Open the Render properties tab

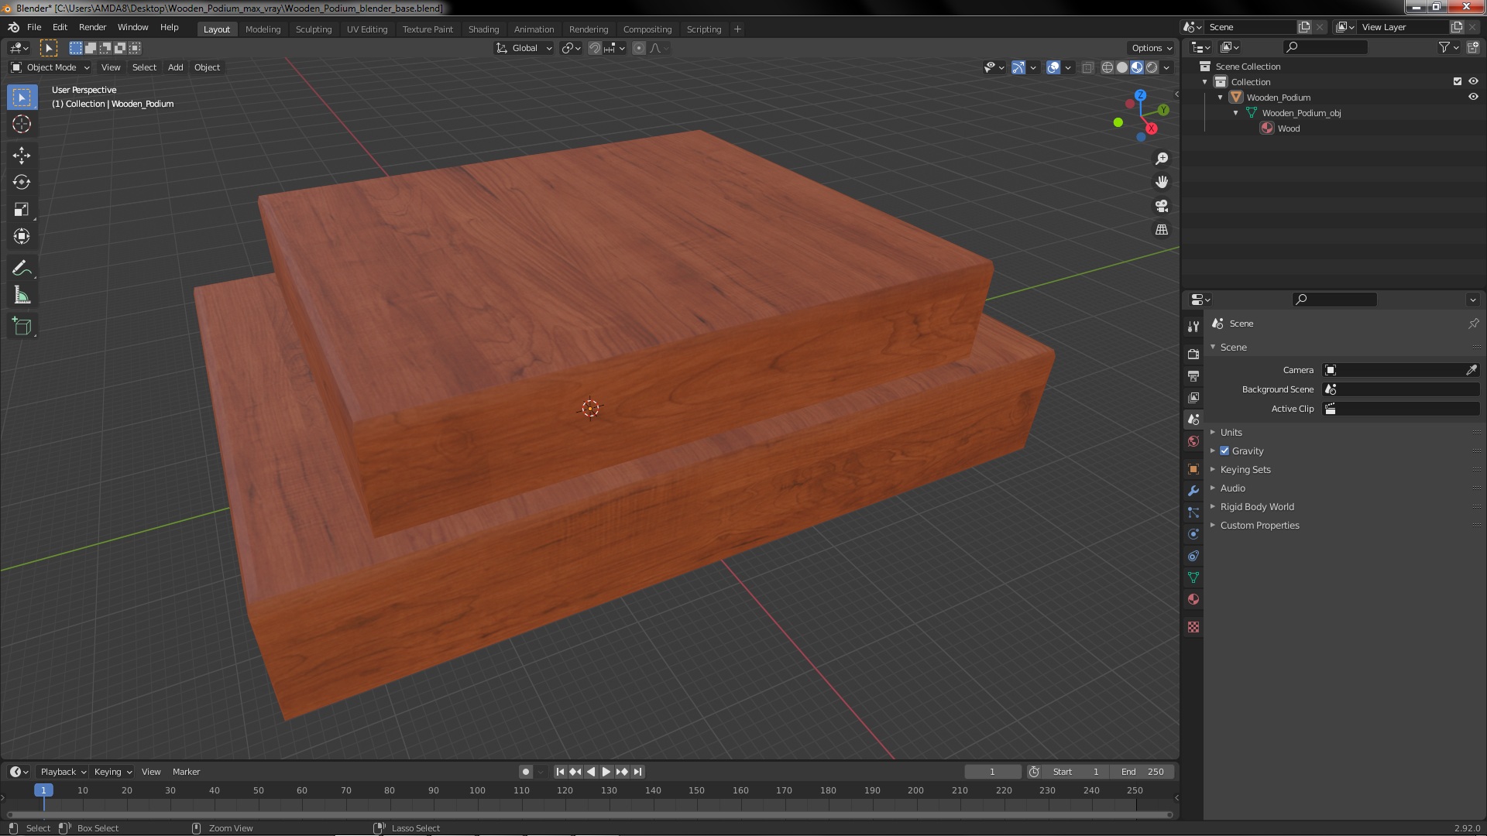click(1193, 354)
